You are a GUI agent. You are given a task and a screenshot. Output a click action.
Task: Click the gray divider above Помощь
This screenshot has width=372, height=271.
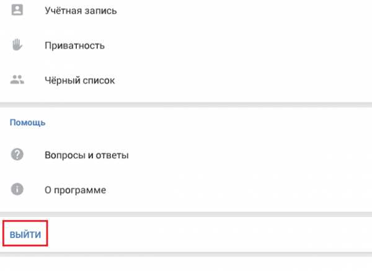coord(186,105)
